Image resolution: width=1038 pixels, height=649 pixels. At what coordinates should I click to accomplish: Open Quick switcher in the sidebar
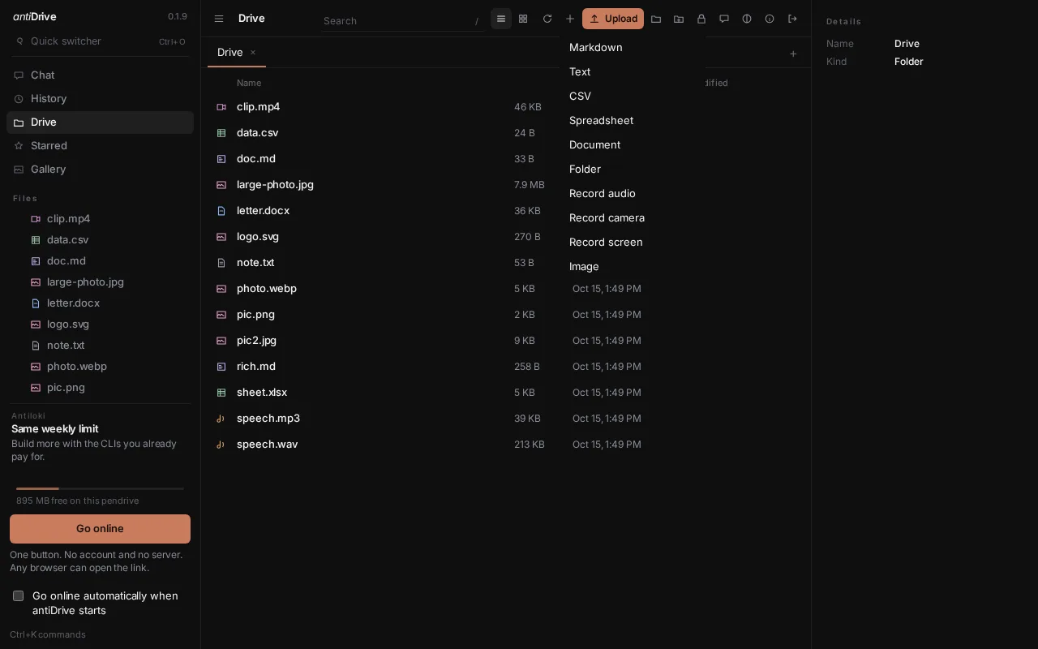click(100, 41)
